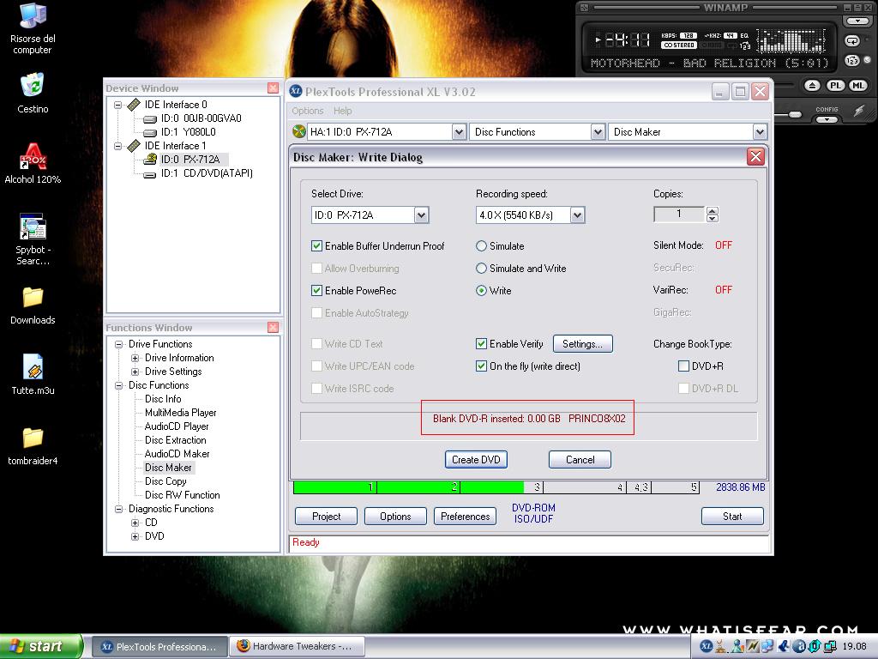Click the Preferences button
The width and height of the screenshot is (878, 659).
point(465,516)
